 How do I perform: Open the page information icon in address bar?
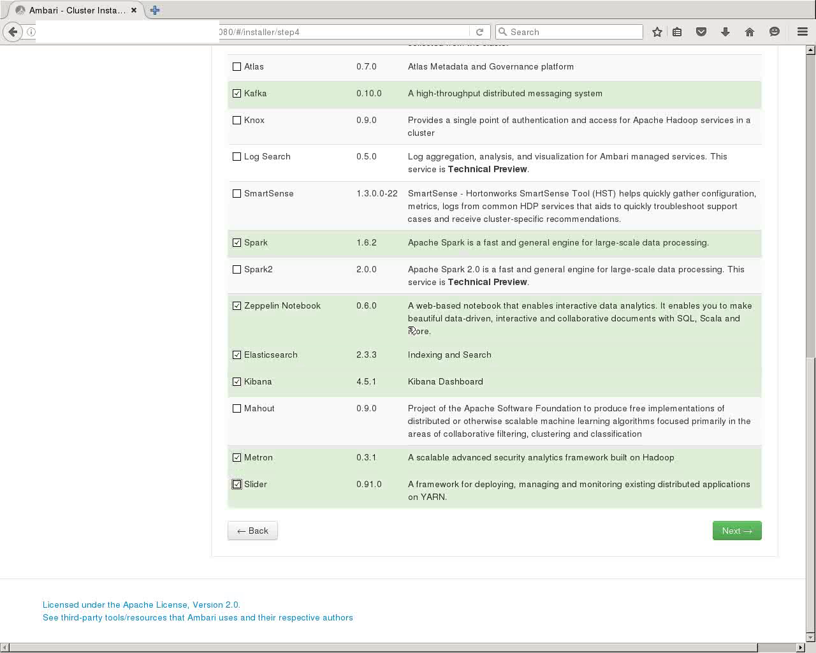click(x=29, y=31)
